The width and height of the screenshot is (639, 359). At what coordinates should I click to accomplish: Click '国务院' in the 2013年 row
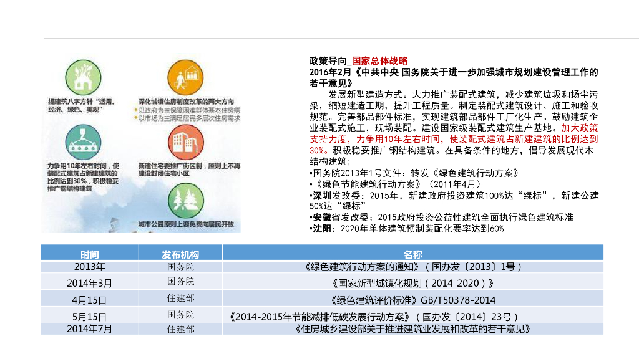pyautogui.click(x=180, y=267)
